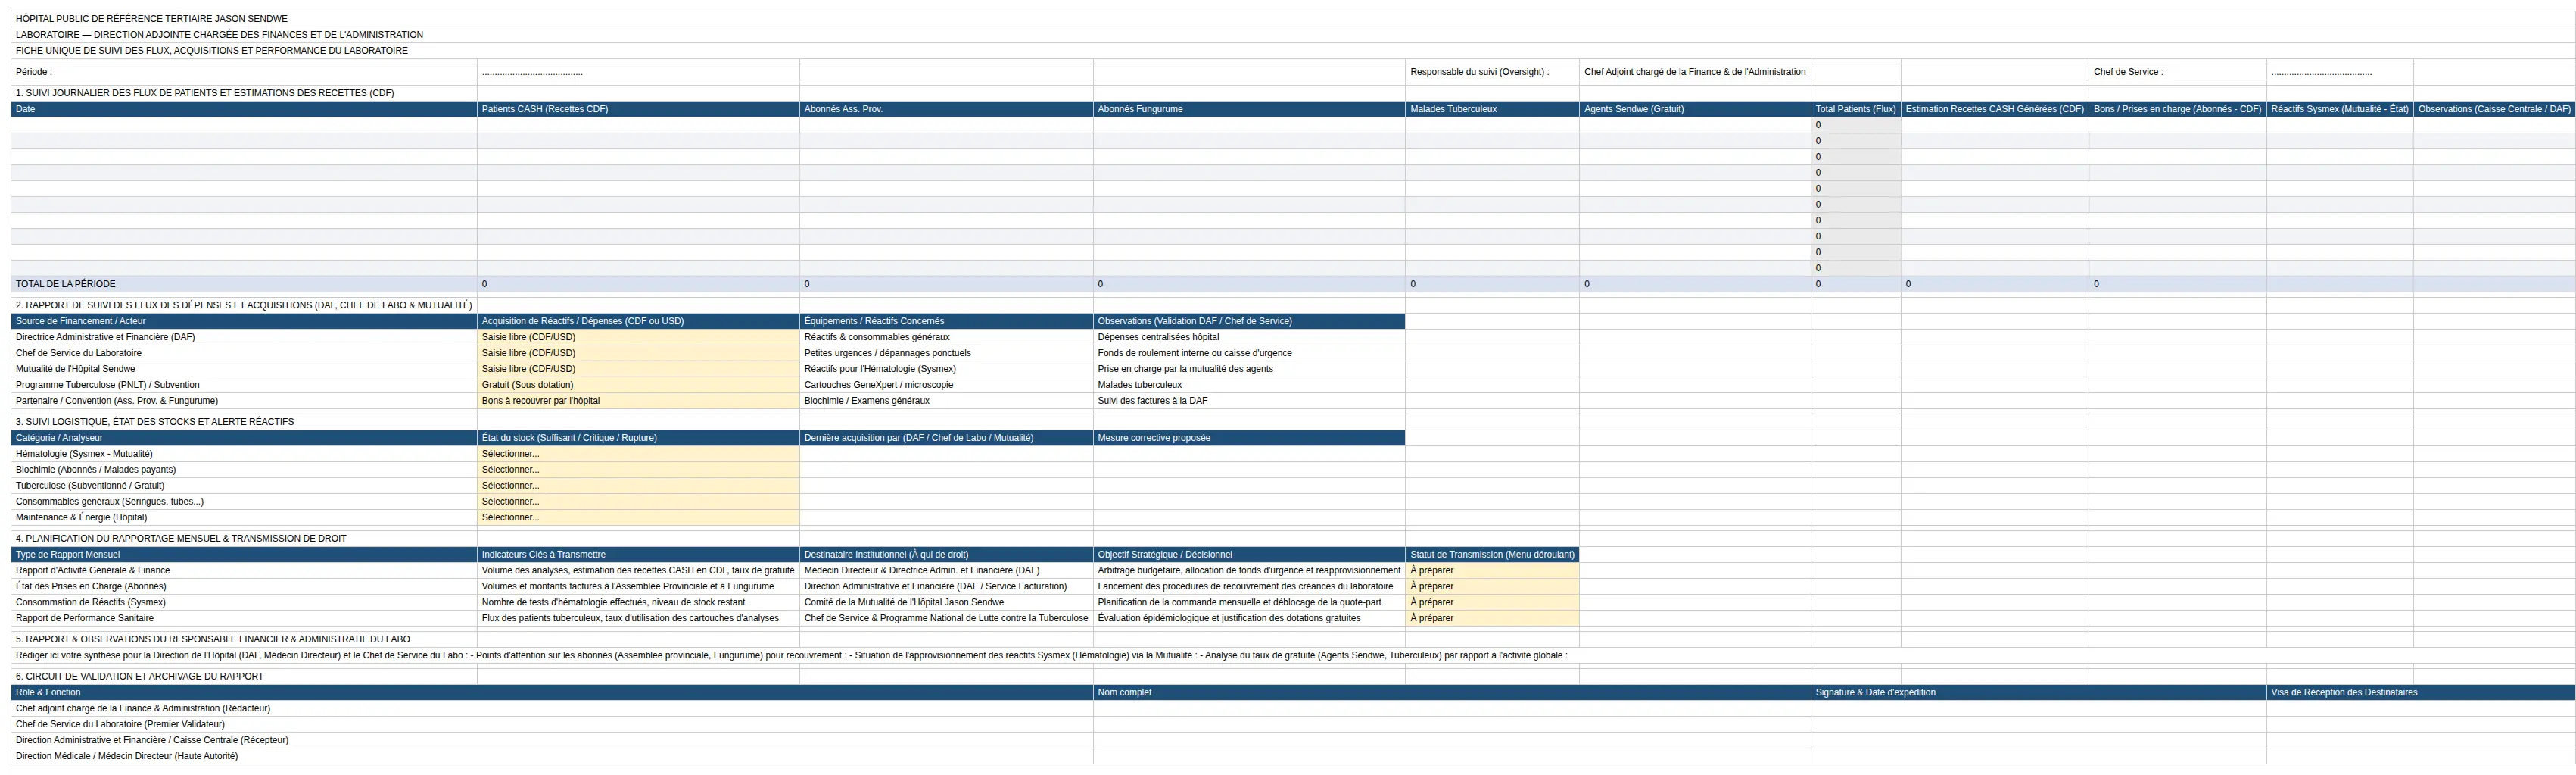Select the Réactifs pour l'Hématologie (Sysmex) cell
This screenshot has height=775, width=2576.
(946, 370)
